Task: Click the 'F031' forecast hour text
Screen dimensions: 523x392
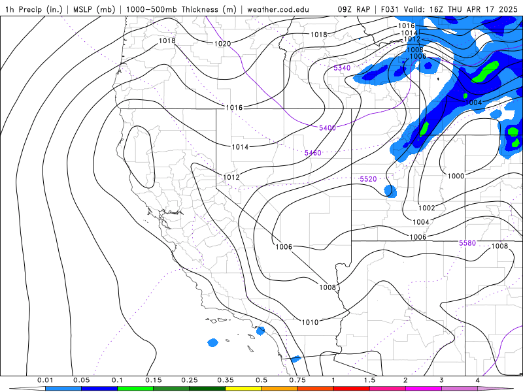Action: 390,9
